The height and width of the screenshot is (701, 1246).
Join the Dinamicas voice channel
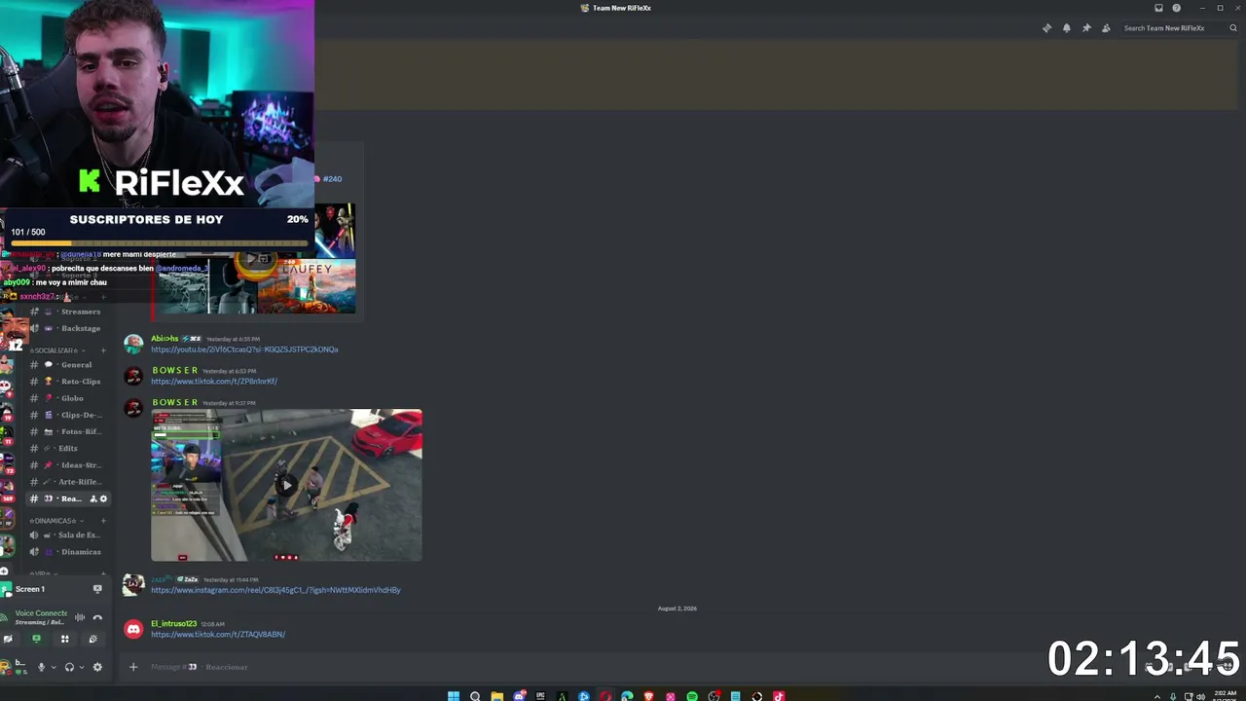pos(68,552)
